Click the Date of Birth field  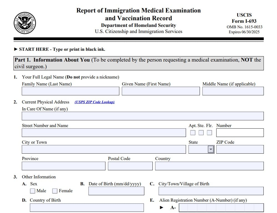(x=116, y=191)
